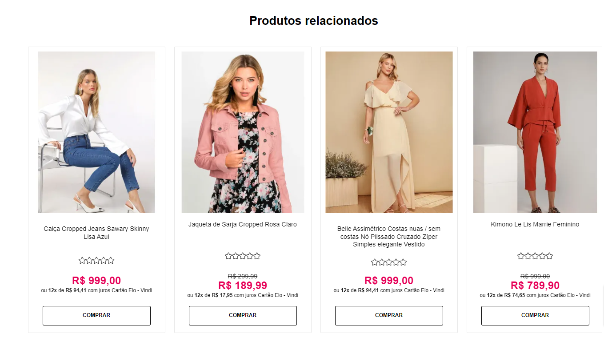
Task: Click the first star under Jaqueta de Sarja
Action: click(228, 256)
